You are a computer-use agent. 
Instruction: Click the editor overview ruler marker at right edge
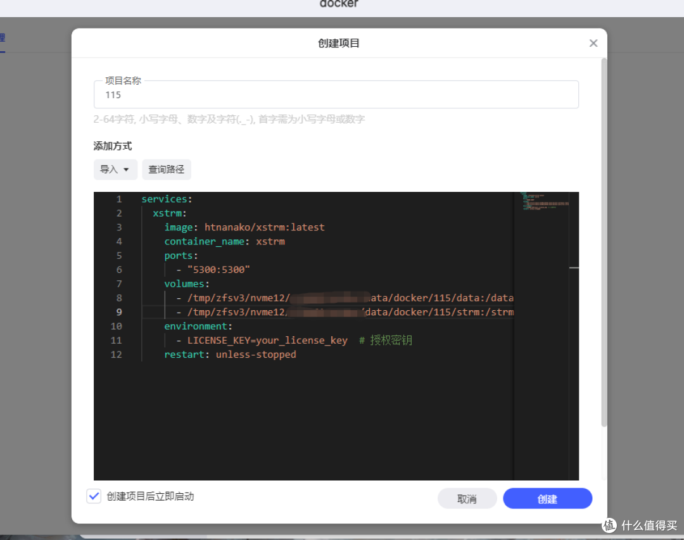point(574,267)
